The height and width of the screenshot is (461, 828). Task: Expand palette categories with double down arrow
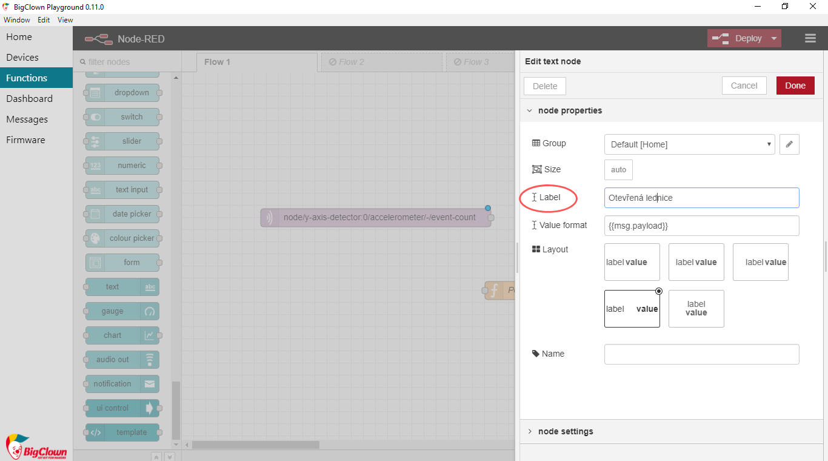coord(170,457)
